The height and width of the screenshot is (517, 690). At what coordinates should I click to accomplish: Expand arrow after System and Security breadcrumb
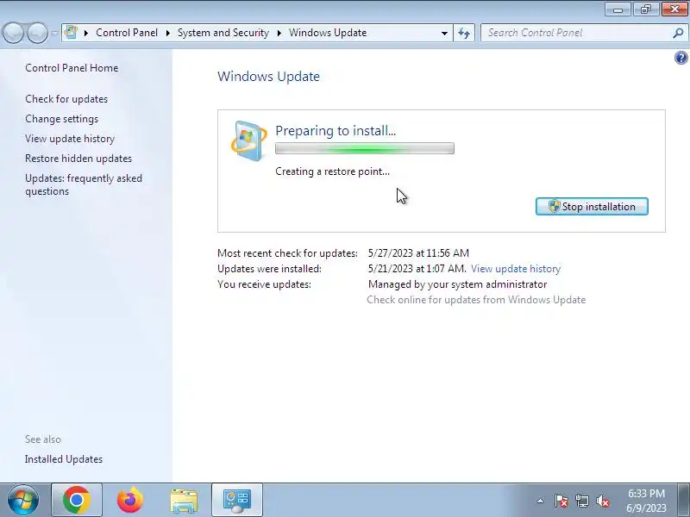279,33
